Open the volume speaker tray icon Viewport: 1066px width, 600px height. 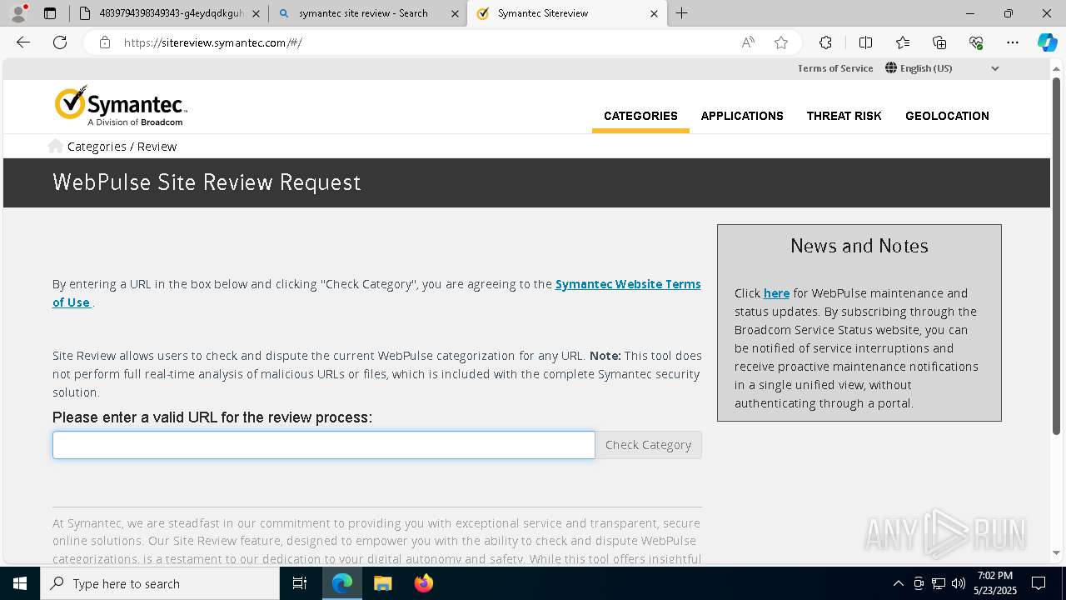coord(959,583)
